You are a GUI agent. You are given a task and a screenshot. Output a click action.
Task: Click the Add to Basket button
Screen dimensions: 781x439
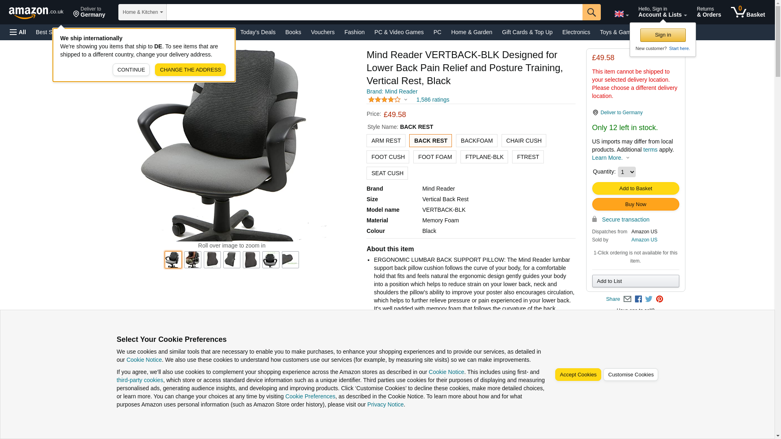pos(635,188)
